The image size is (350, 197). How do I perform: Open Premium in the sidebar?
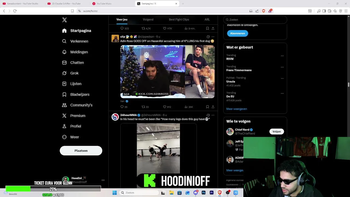click(74, 116)
